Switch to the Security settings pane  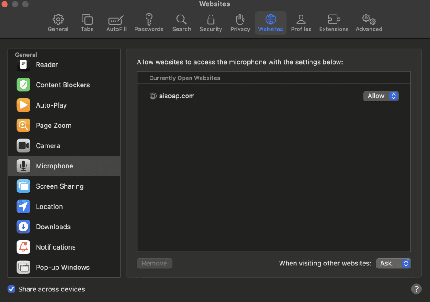[211, 23]
